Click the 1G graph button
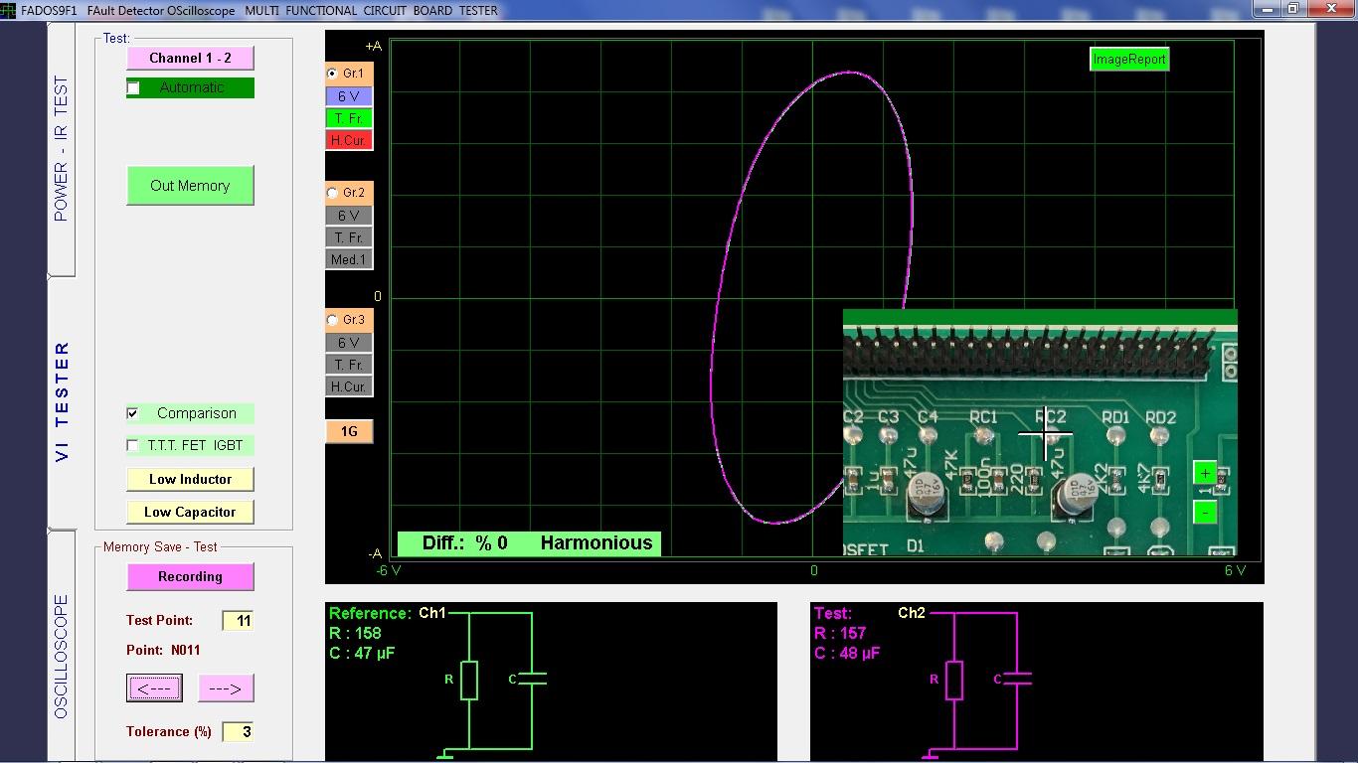The image size is (1358, 763). click(349, 431)
